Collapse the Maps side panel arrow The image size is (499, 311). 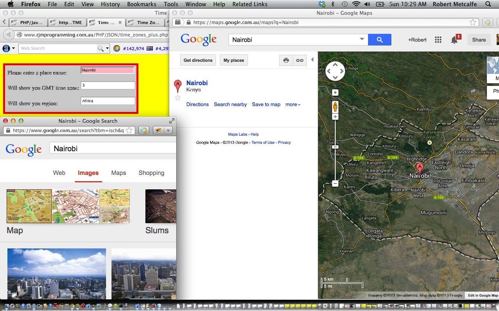312,60
